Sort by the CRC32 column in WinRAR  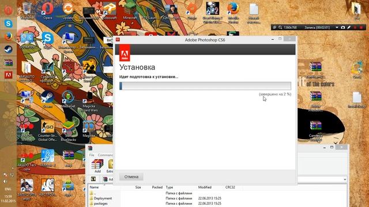(x=230, y=187)
